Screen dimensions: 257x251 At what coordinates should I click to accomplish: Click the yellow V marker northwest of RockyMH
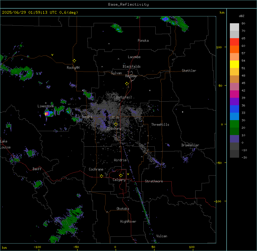pyautogui.click(x=52, y=55)
